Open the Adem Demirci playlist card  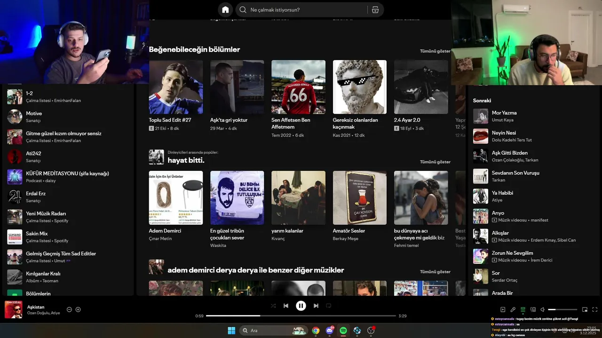click(176, 206)
